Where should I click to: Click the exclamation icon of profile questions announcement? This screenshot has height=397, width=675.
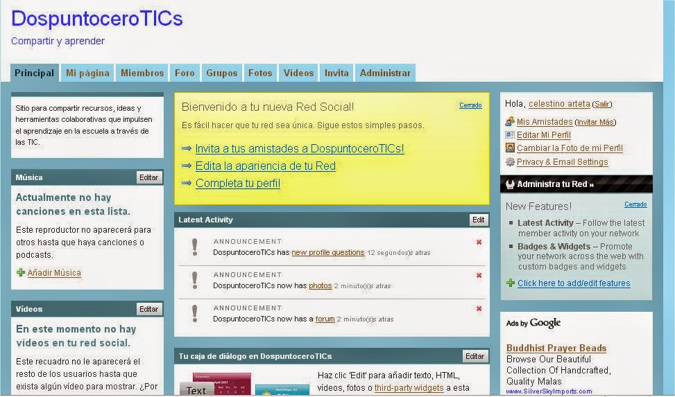(194, 247)
